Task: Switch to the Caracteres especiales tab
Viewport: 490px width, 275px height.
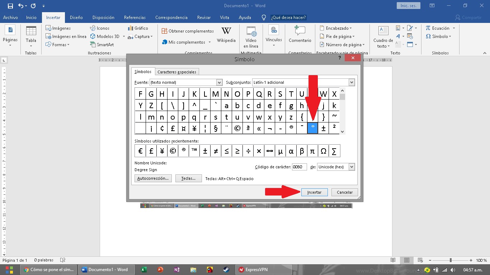Action: click(177, 71)
